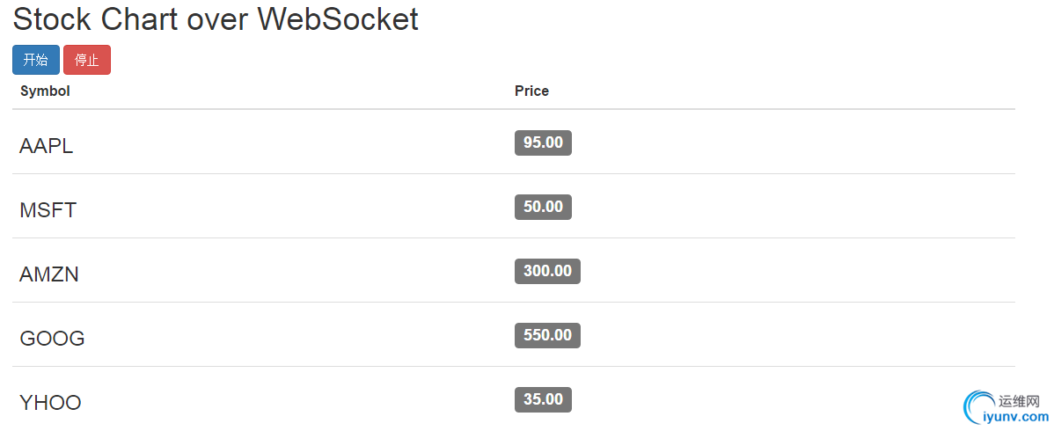The image size is (1054, 431).
Task: Select the GOOG symbol row
Action: 514,335
